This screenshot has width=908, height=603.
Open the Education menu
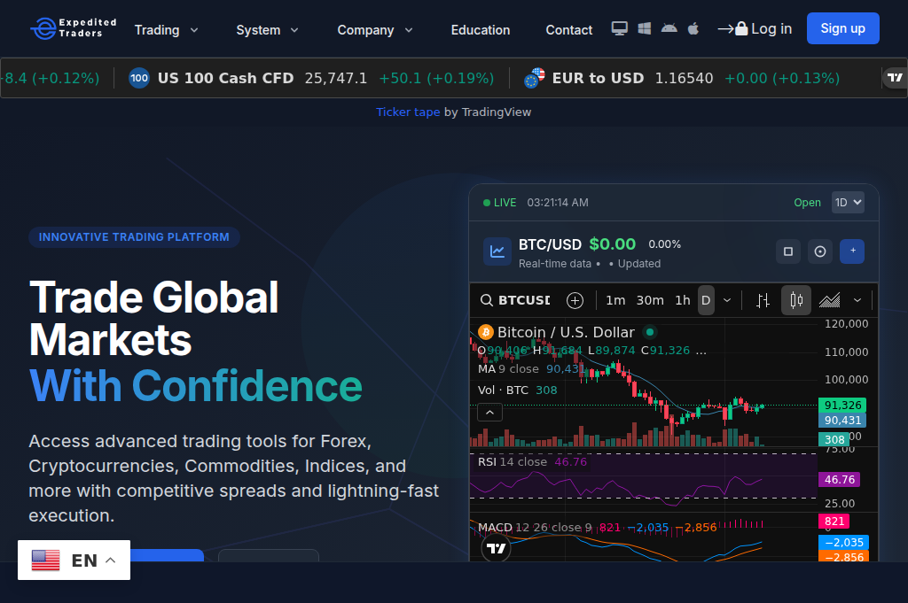tap(480, 29)
